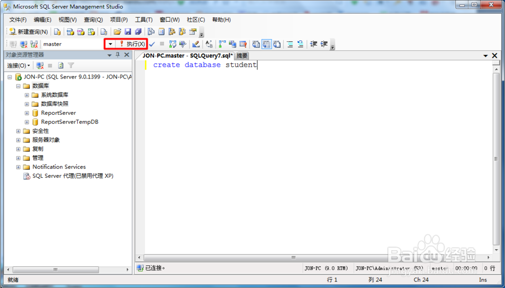Open the active files dropdown in editor
The width and height of the screenshot is (505, 288).
pos(485,56)
